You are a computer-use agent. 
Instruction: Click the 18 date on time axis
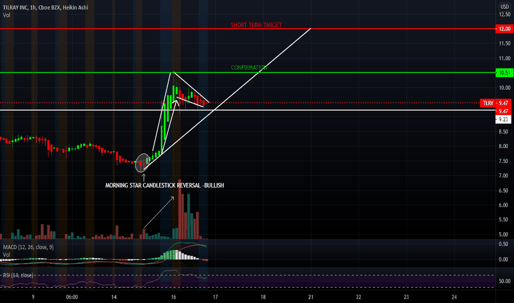(x=263, y=297)
